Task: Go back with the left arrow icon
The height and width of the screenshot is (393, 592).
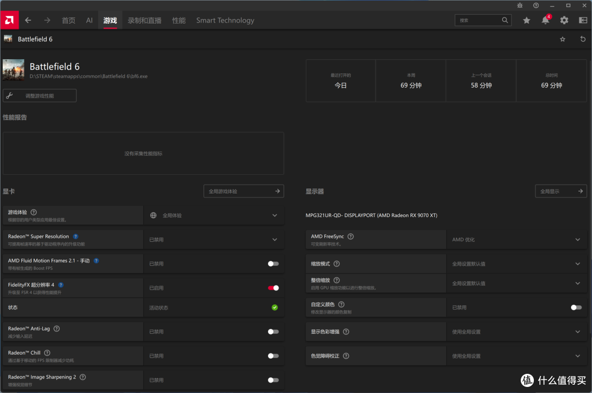Action: tap(28, 20)
